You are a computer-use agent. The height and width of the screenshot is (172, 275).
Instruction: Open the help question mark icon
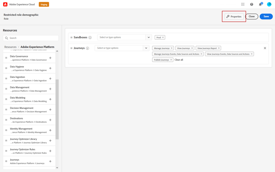pos(252,4)
